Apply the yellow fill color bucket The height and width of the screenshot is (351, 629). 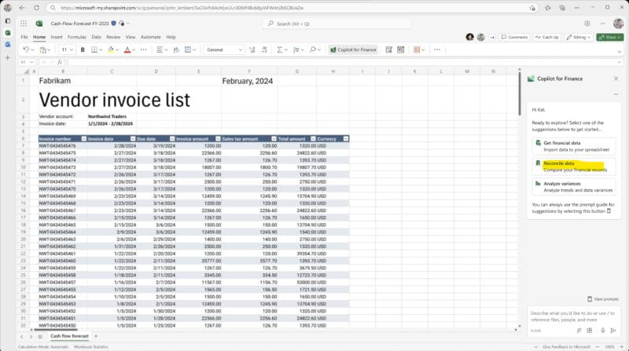pyautogui.click(x=111, y=49)
